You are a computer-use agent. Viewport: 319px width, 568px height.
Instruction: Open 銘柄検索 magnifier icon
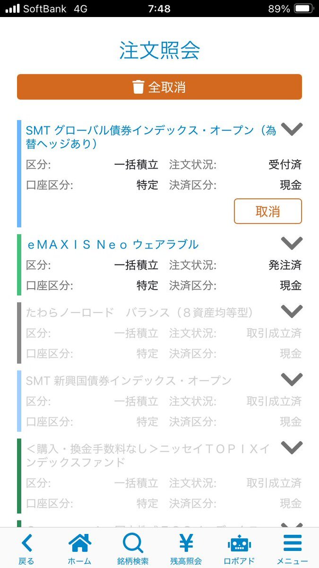pos(133,543)
